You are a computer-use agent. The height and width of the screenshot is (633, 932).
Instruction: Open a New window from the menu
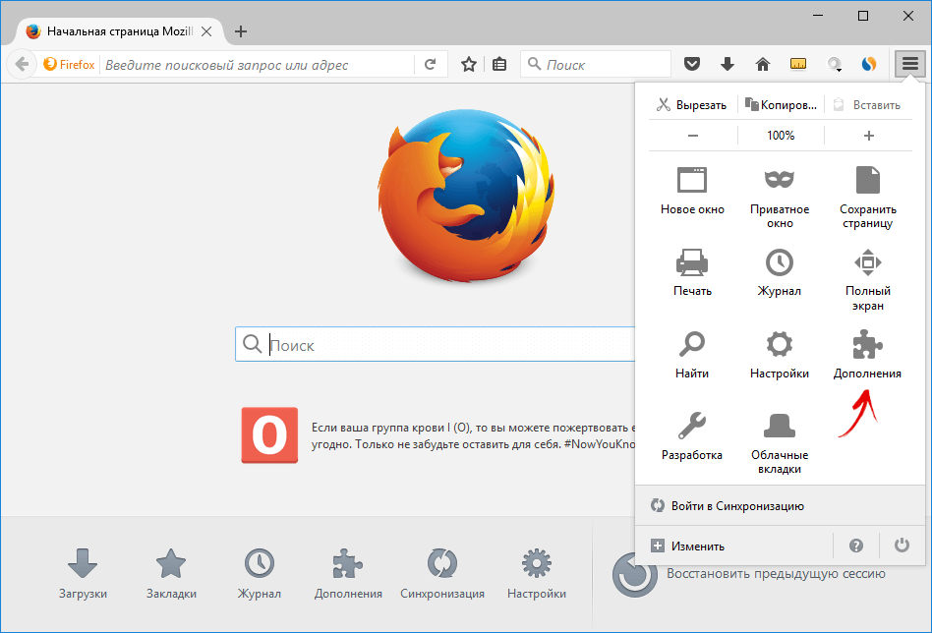click(692, 191)
